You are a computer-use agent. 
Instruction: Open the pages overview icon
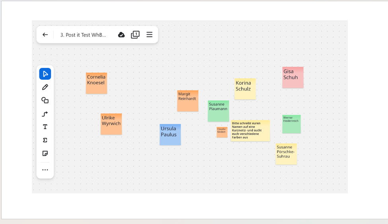pos(135,35)
